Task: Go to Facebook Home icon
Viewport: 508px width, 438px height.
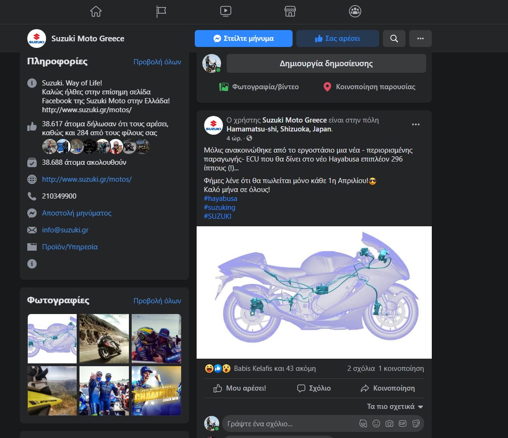Action: click(96, 11)
